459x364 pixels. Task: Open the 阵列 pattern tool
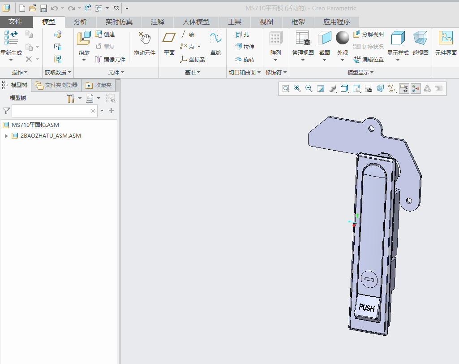[x=275, y=39]
